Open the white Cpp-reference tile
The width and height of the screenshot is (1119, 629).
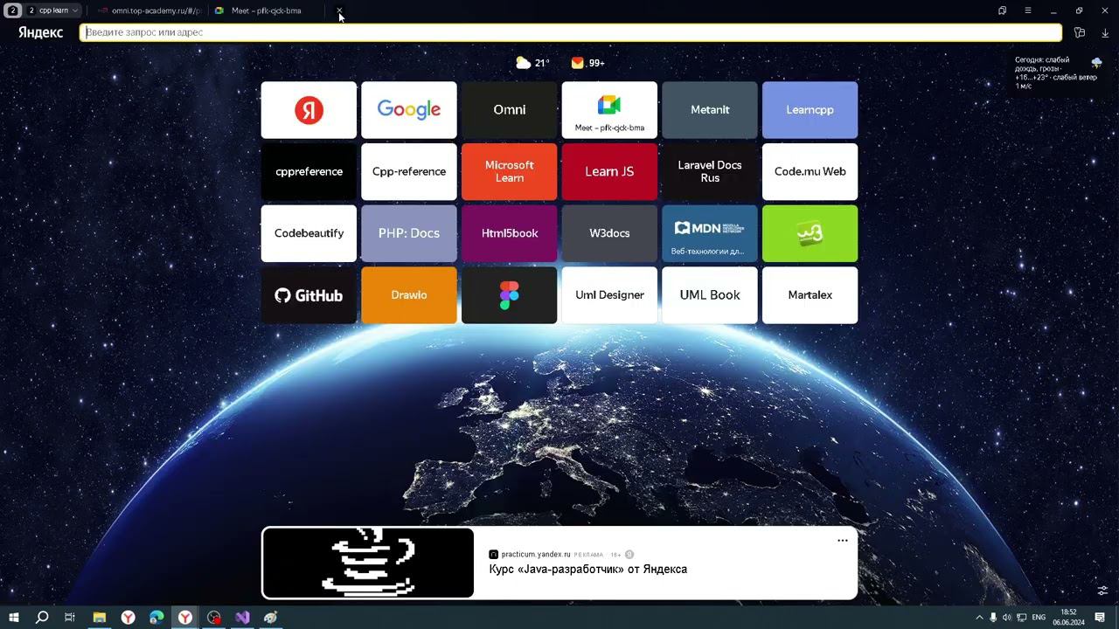409,172
